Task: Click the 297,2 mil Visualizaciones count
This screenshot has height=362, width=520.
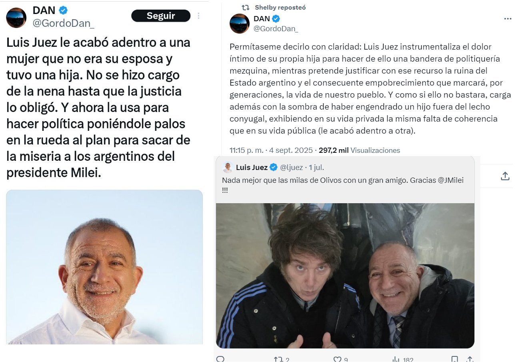Action: point(359,150)
